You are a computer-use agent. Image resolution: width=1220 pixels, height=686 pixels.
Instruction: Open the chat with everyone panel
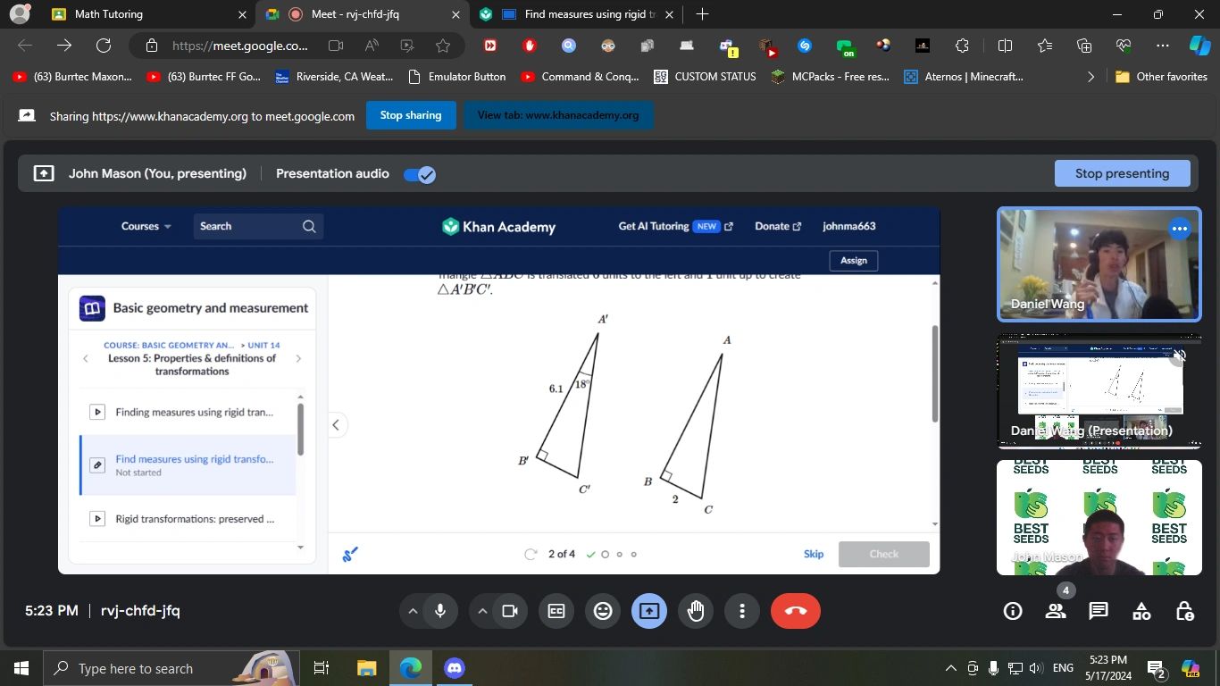(x=1099, y=611)
